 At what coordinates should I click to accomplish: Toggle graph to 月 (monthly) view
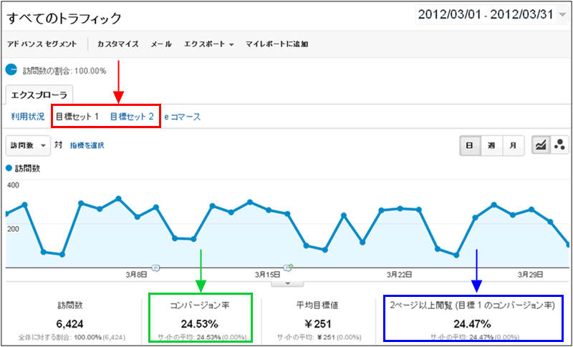(513, 145)
